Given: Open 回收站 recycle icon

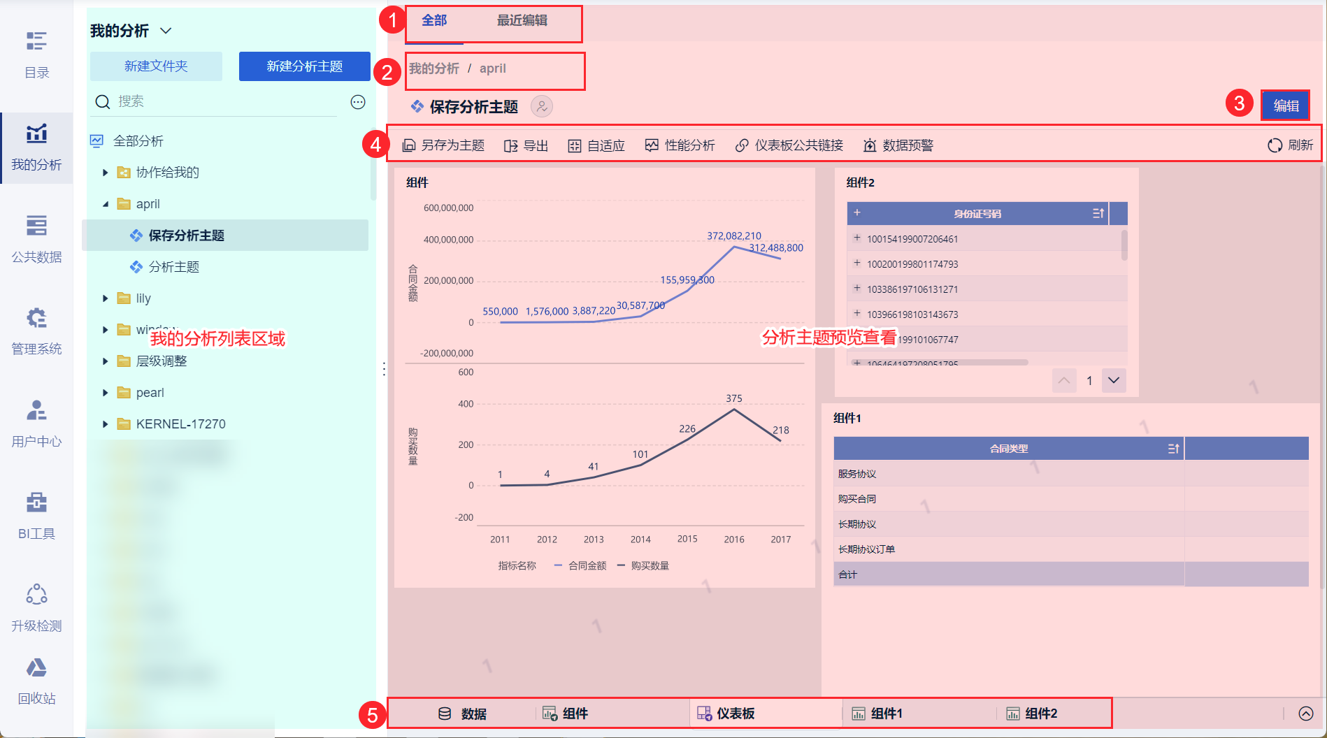Looking at the screenshot, I should coord(36,668).
